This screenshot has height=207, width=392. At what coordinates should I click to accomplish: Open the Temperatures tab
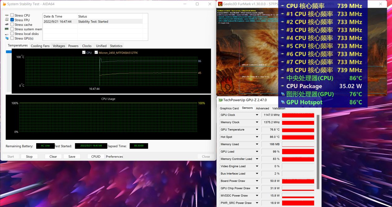pyautogui.click(x=18, y=45)
